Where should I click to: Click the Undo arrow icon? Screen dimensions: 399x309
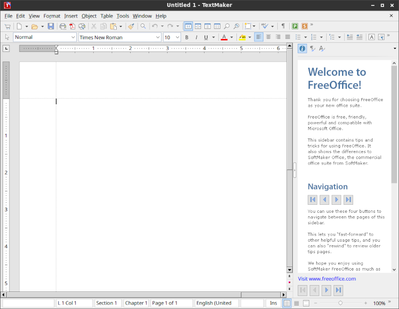155,26
